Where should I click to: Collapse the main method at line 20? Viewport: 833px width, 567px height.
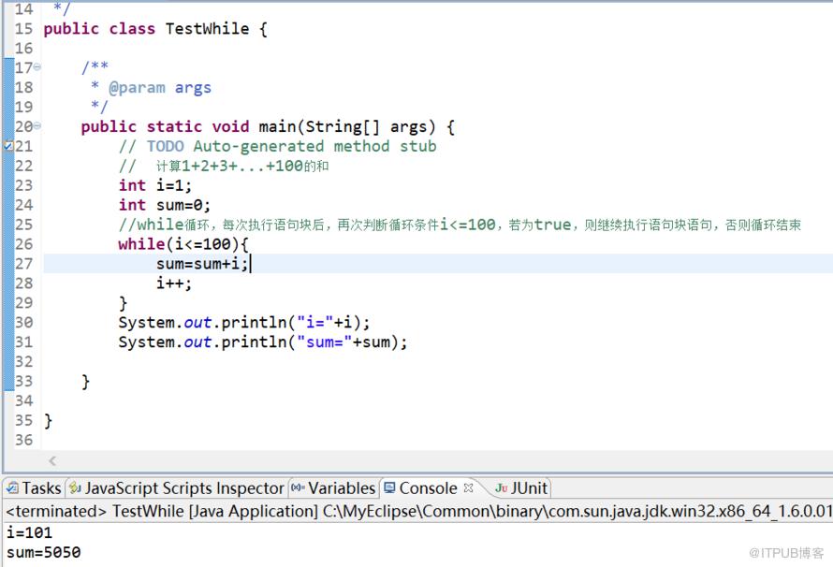point(37,125)
